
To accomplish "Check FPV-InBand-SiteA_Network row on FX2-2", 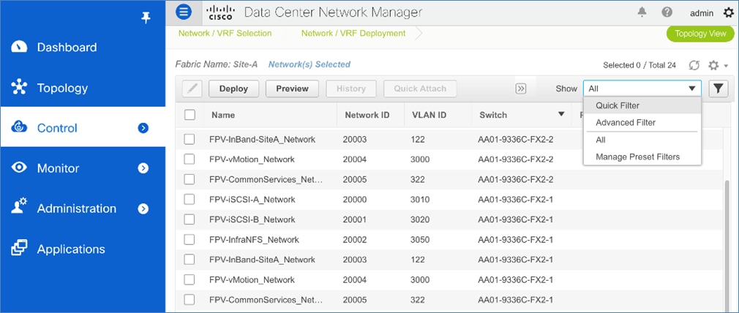I will click(189, 139).
